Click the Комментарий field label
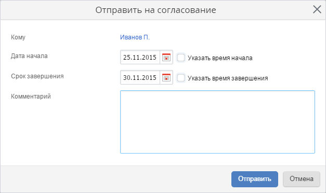The height and width of the screenshot is (193, 326). point(31,96)
